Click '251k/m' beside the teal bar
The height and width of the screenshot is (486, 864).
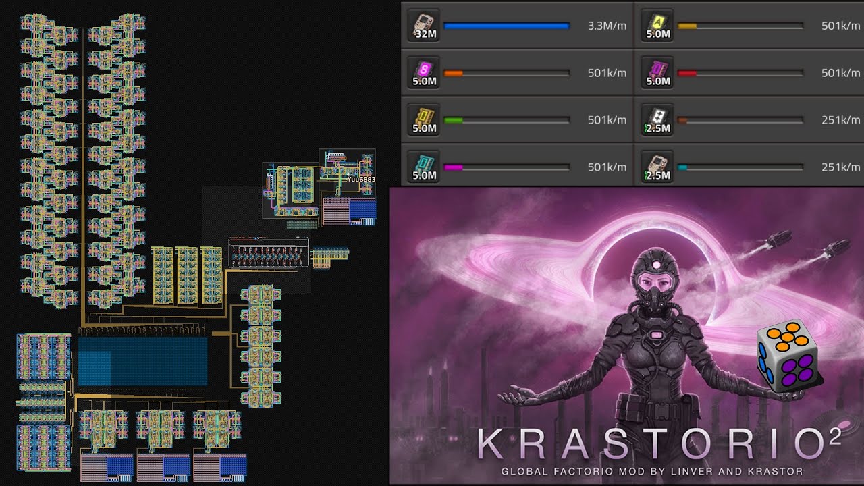point(840,167)
